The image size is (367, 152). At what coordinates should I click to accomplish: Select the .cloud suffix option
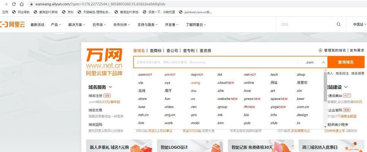225,83
